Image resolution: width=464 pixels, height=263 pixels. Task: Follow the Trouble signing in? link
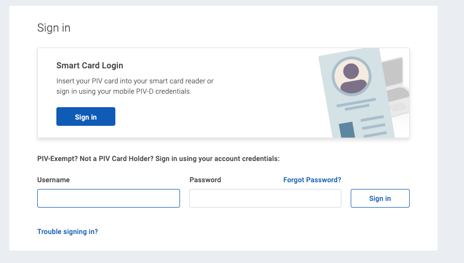pos(67,231)
